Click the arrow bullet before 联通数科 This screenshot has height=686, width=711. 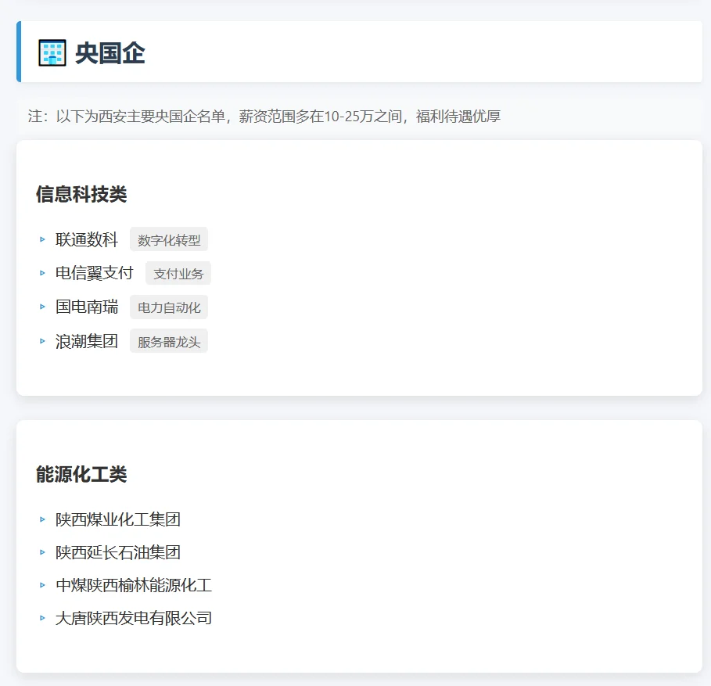pos(42,239)
